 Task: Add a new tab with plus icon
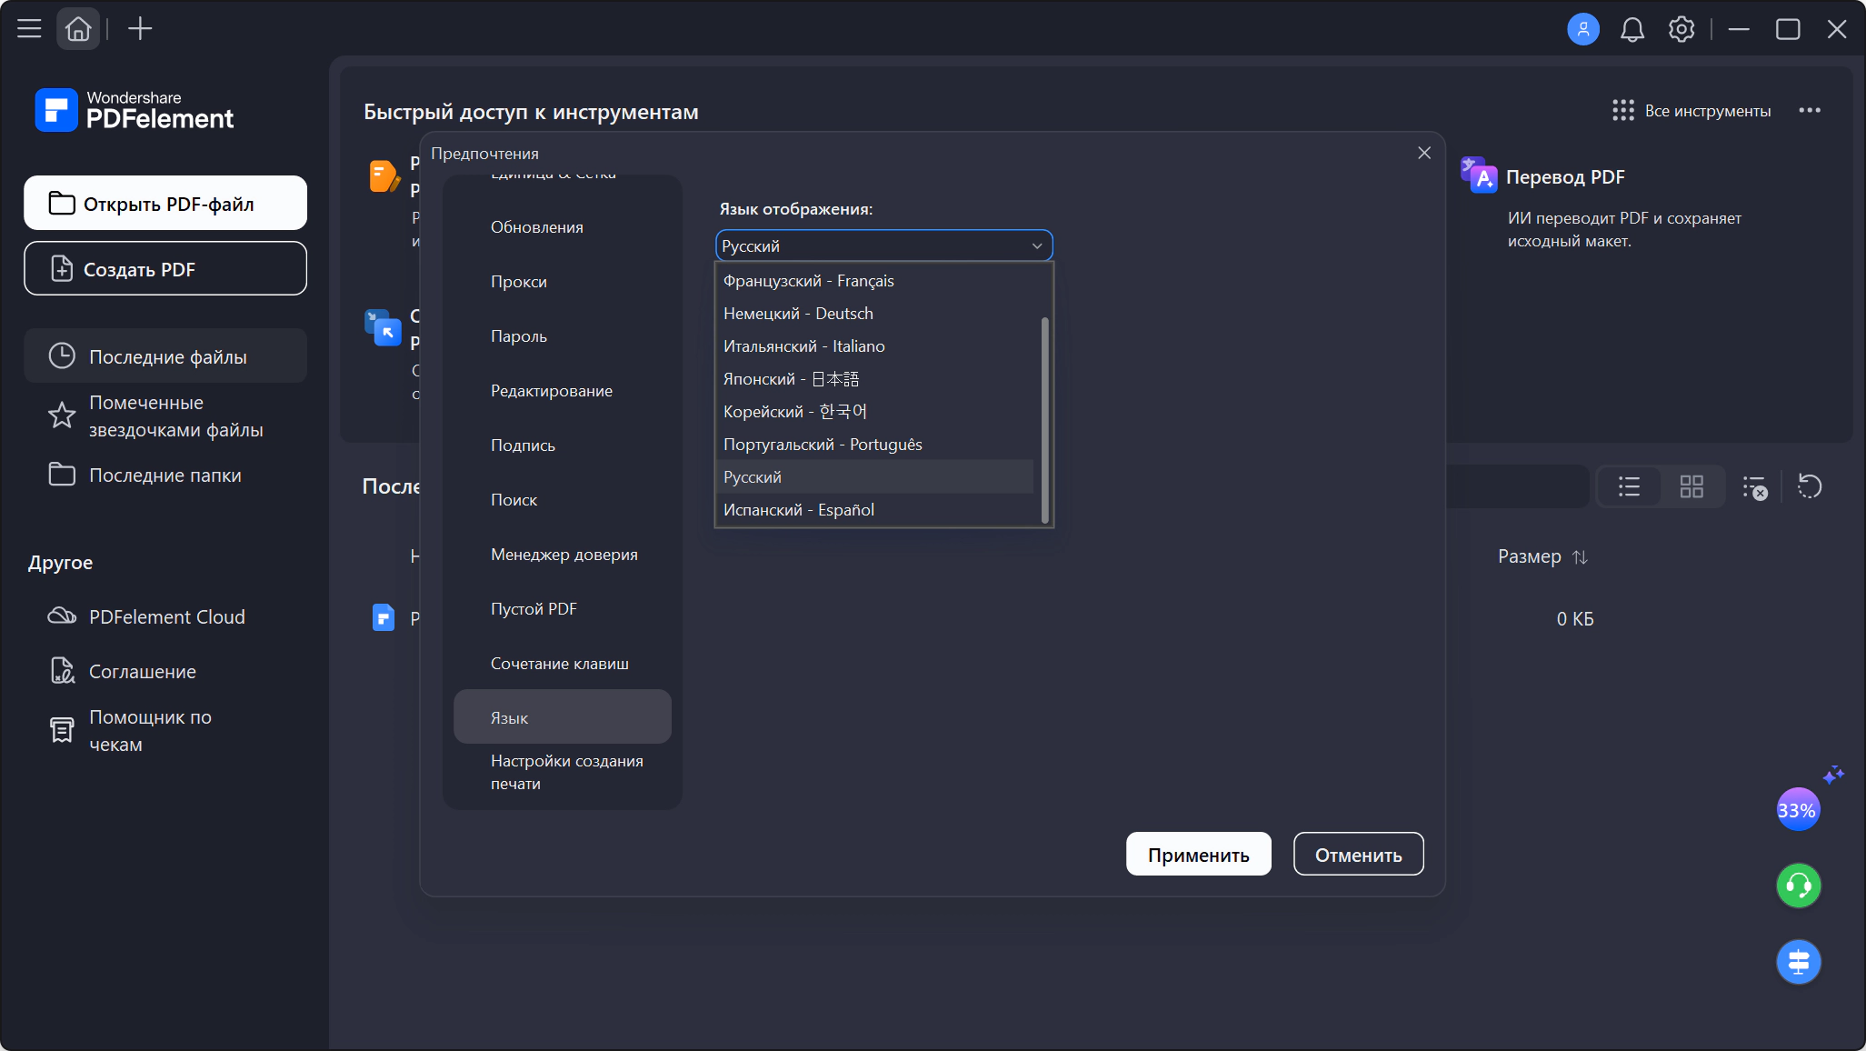(140, 29)
